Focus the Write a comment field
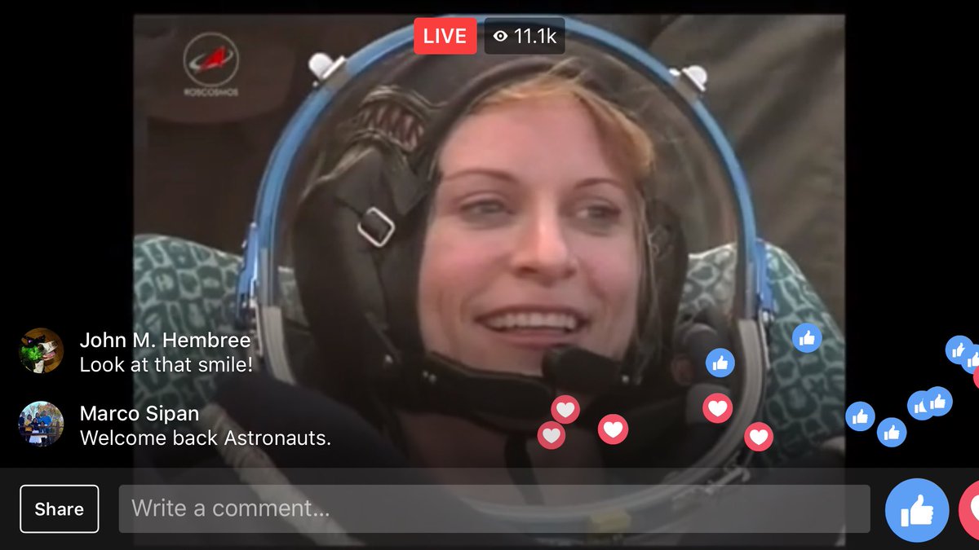 point(494,509)
